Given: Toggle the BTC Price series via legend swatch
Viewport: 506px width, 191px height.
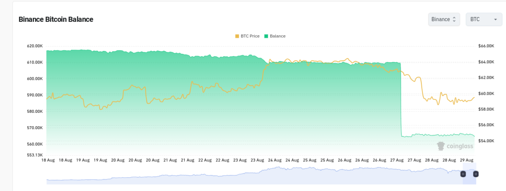Looking at the screenshot, I should (x=237, y=36).
